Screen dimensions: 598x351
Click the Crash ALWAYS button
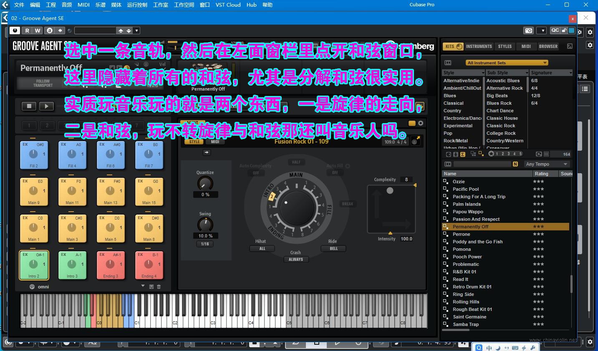(x=296, y=259)
